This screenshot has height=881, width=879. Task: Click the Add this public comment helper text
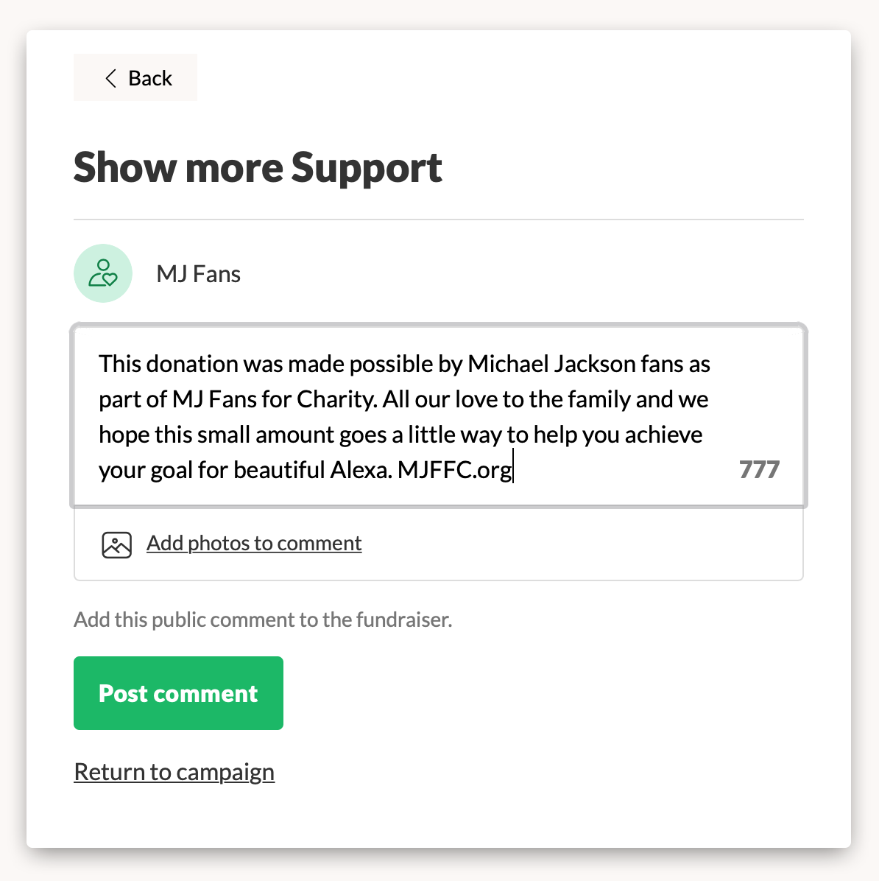tap(263, 619)
